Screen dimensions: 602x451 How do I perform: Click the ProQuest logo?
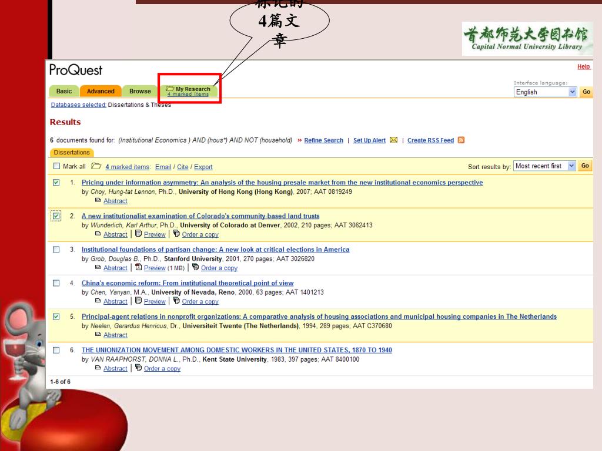coord(76,70)
